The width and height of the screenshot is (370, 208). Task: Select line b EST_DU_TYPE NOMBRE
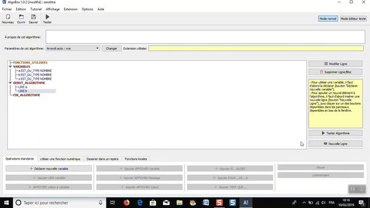click(35, 75)
